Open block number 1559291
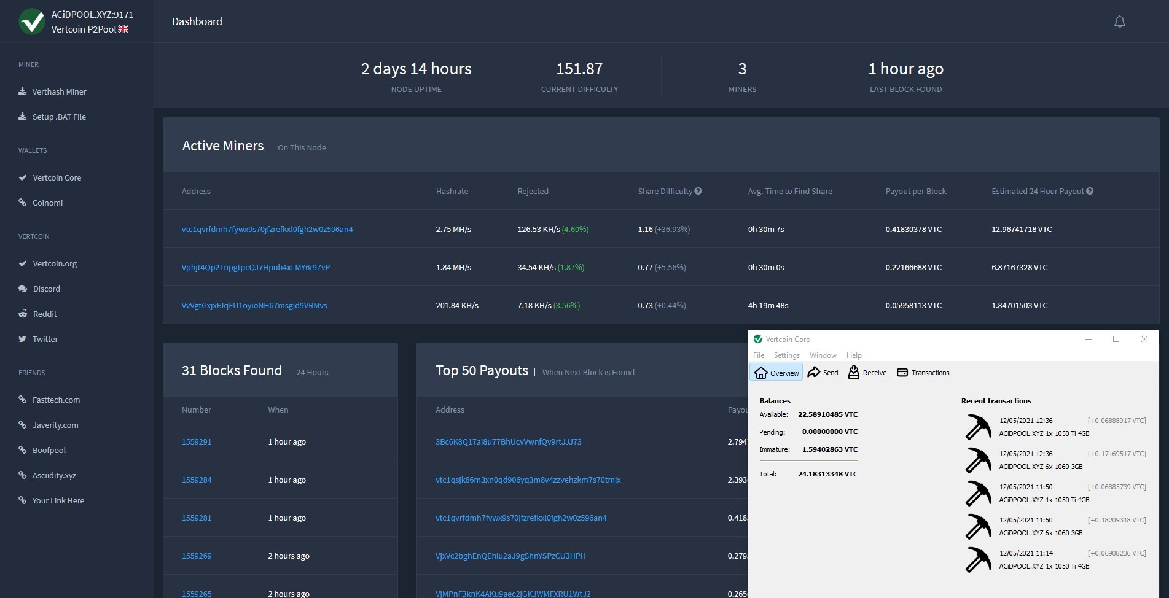Image resolution: width=1169 pixels, height=598 pixels. (x=197, y=441)
